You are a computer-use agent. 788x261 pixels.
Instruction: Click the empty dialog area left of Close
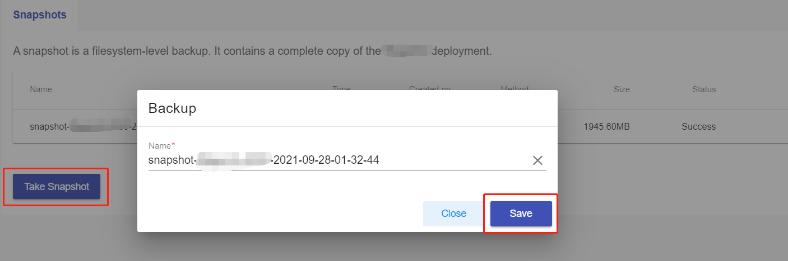pos(280,213)
